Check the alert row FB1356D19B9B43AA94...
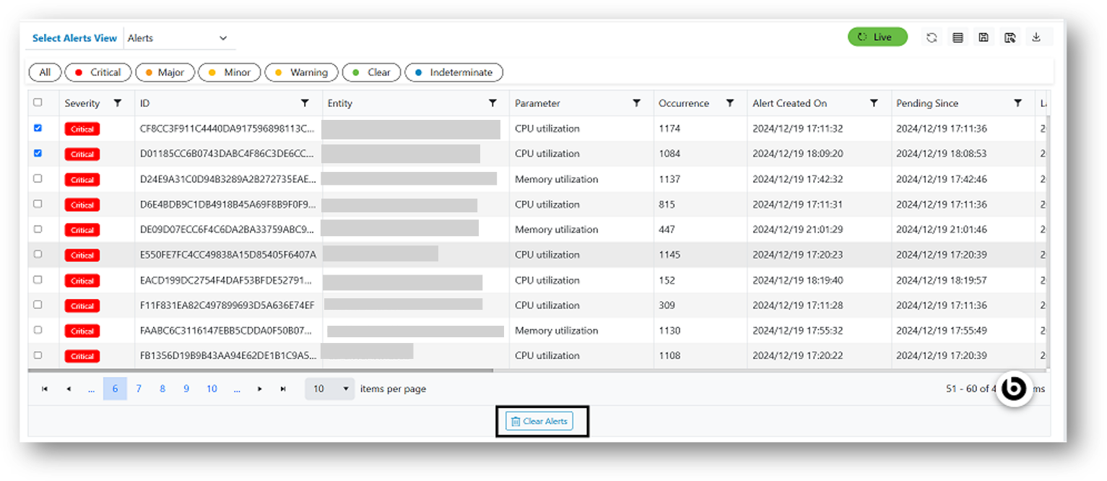1107x481 pixels. [x=38, y=355]
